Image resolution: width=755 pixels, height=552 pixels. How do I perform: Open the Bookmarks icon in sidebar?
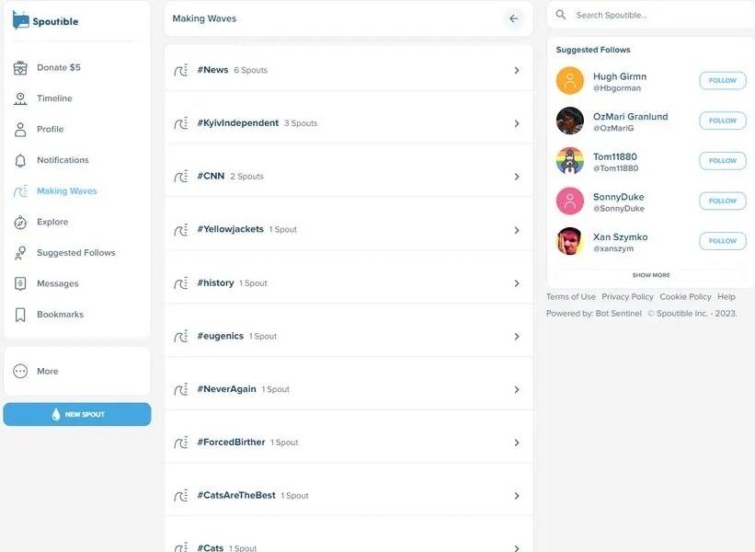pyautogui.click(x=20, y=315)
